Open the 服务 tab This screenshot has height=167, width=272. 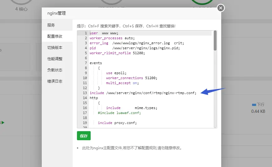pos(51,25)
